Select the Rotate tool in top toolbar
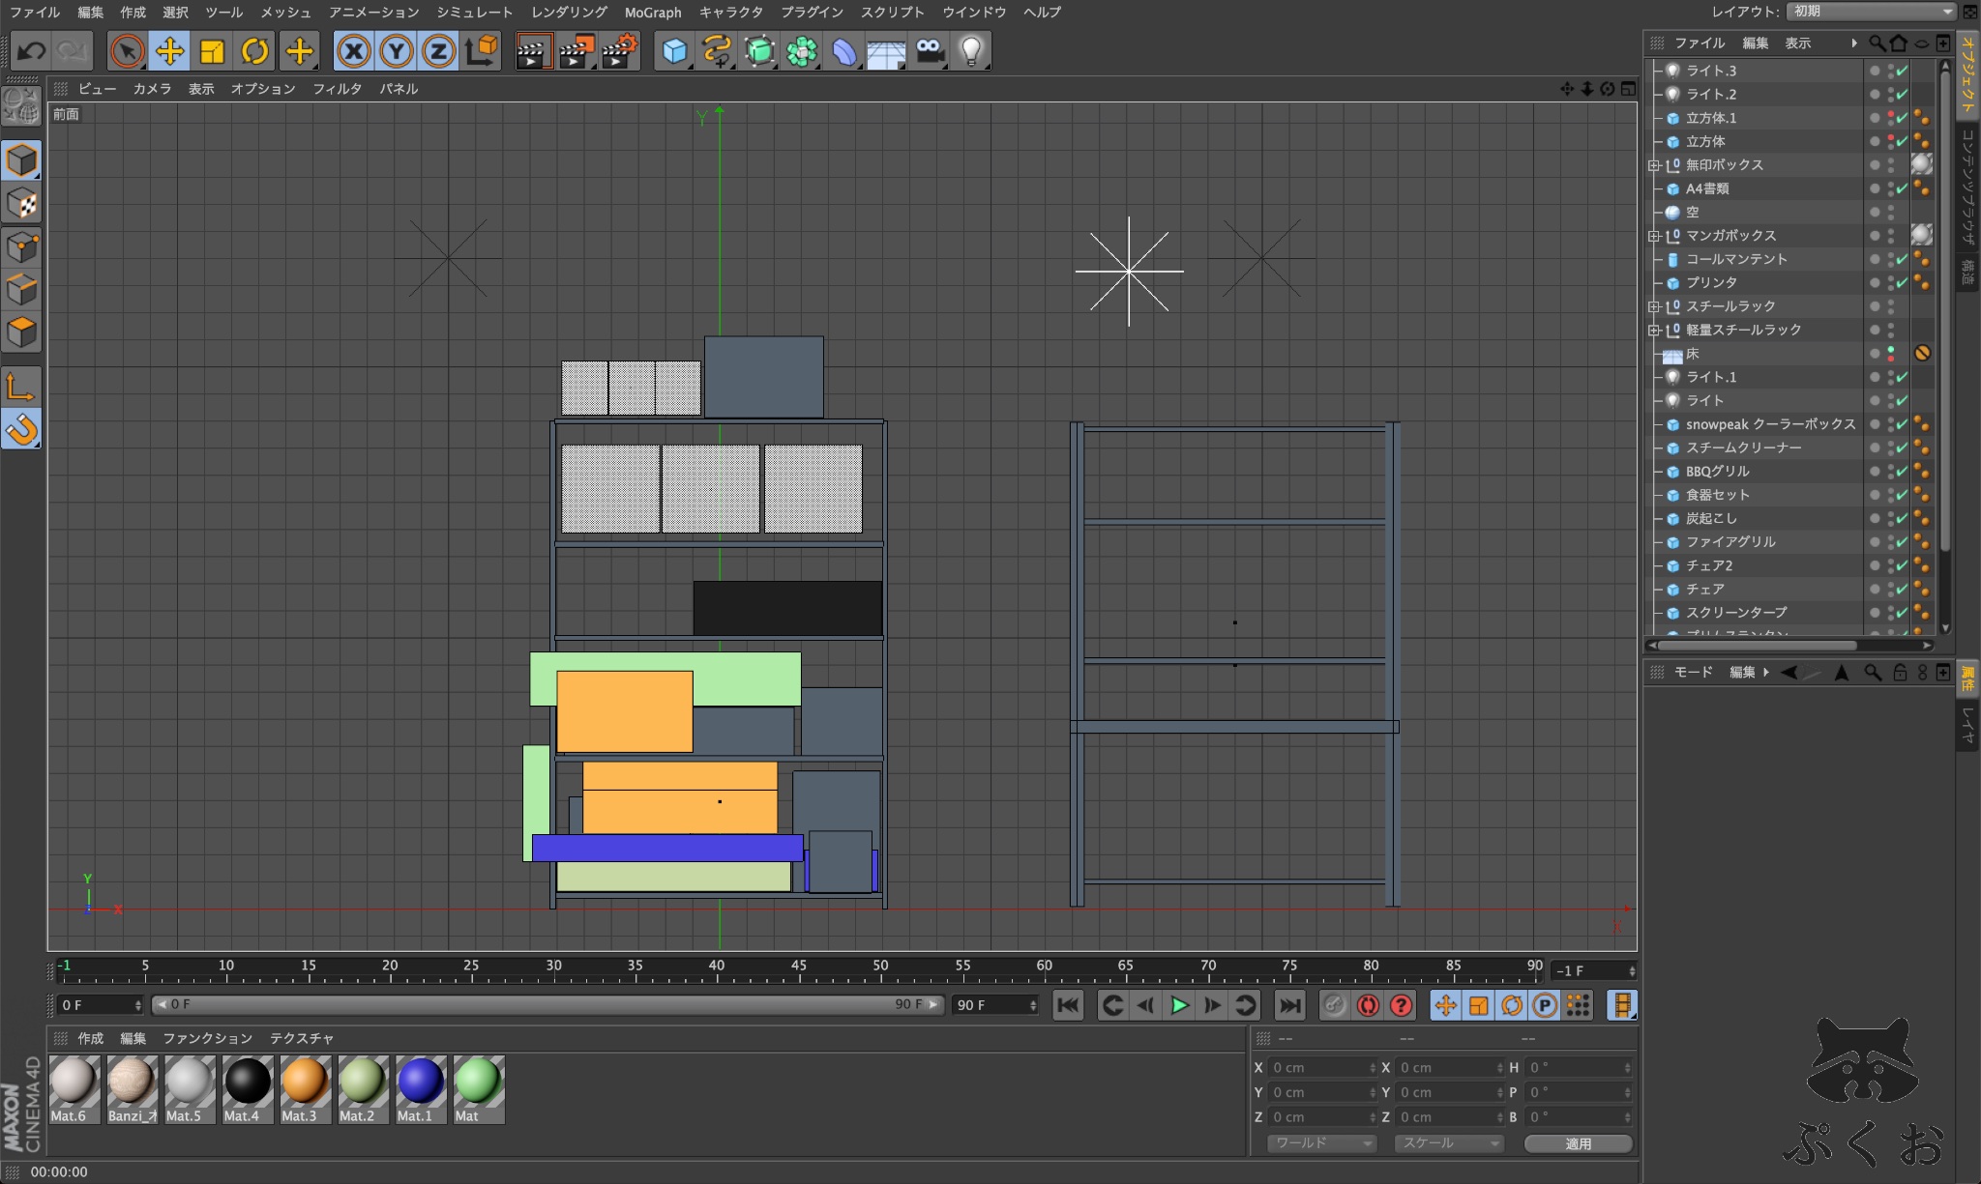Screen dimensions: 1981x1184 254,50
